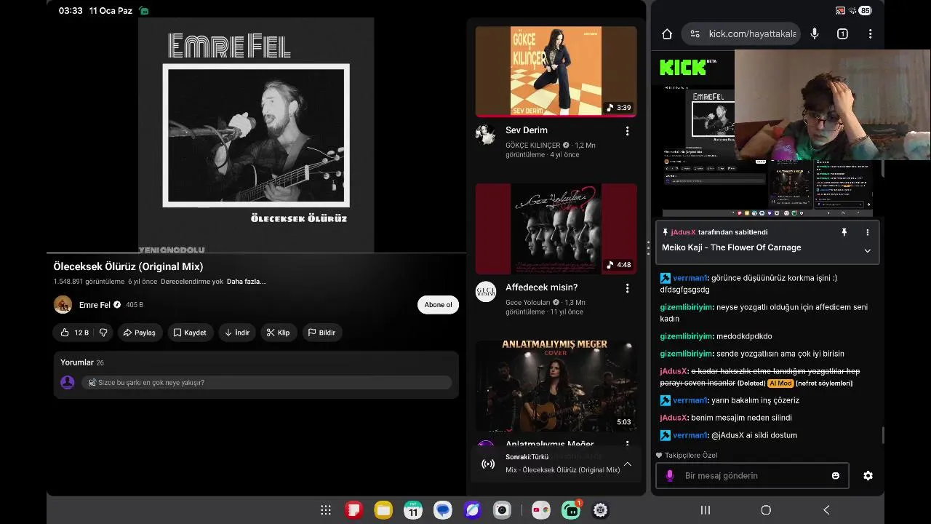
Task: Add a comment in the comment field
Action: tap(266, 383)
